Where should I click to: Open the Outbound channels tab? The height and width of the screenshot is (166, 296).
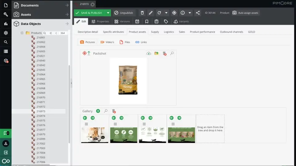click(x=232, y=32)
